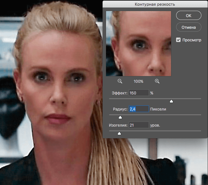Click the Отмена cancel button

click(188, 27)
